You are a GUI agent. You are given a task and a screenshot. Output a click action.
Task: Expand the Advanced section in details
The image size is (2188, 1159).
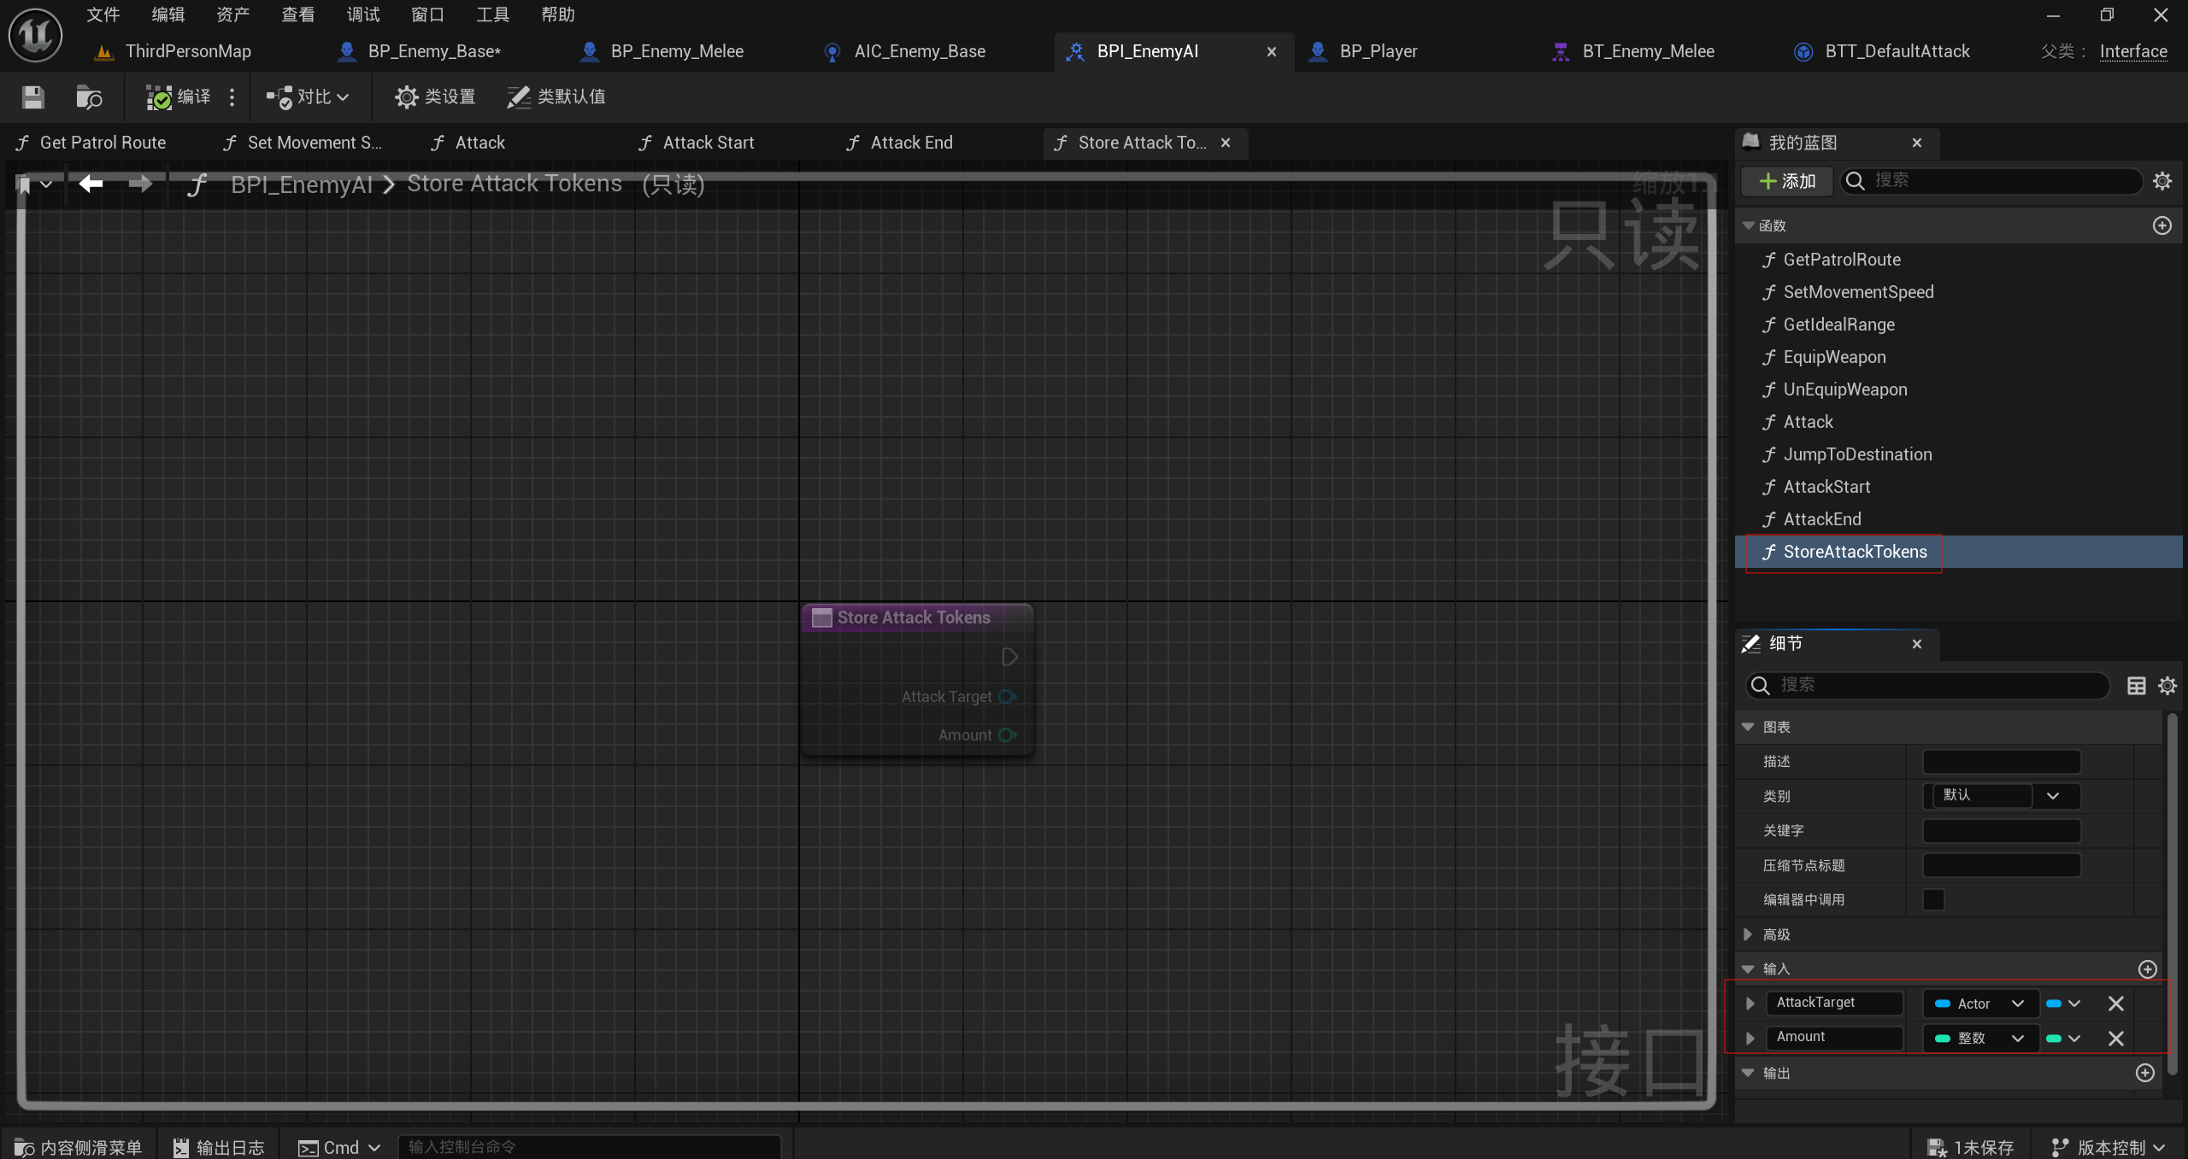tap(1749, 934)
